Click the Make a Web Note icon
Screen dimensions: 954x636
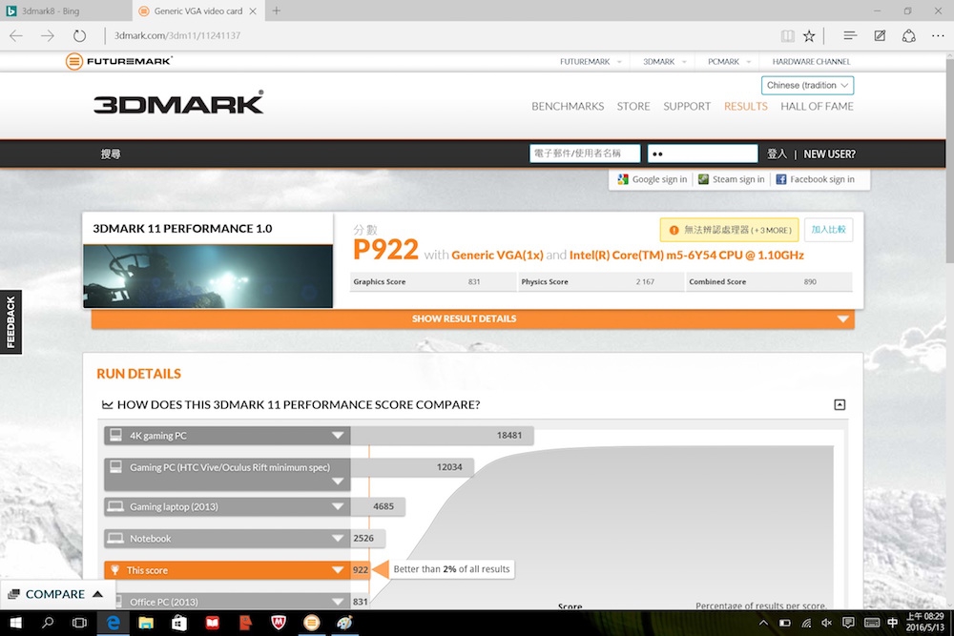880,36
